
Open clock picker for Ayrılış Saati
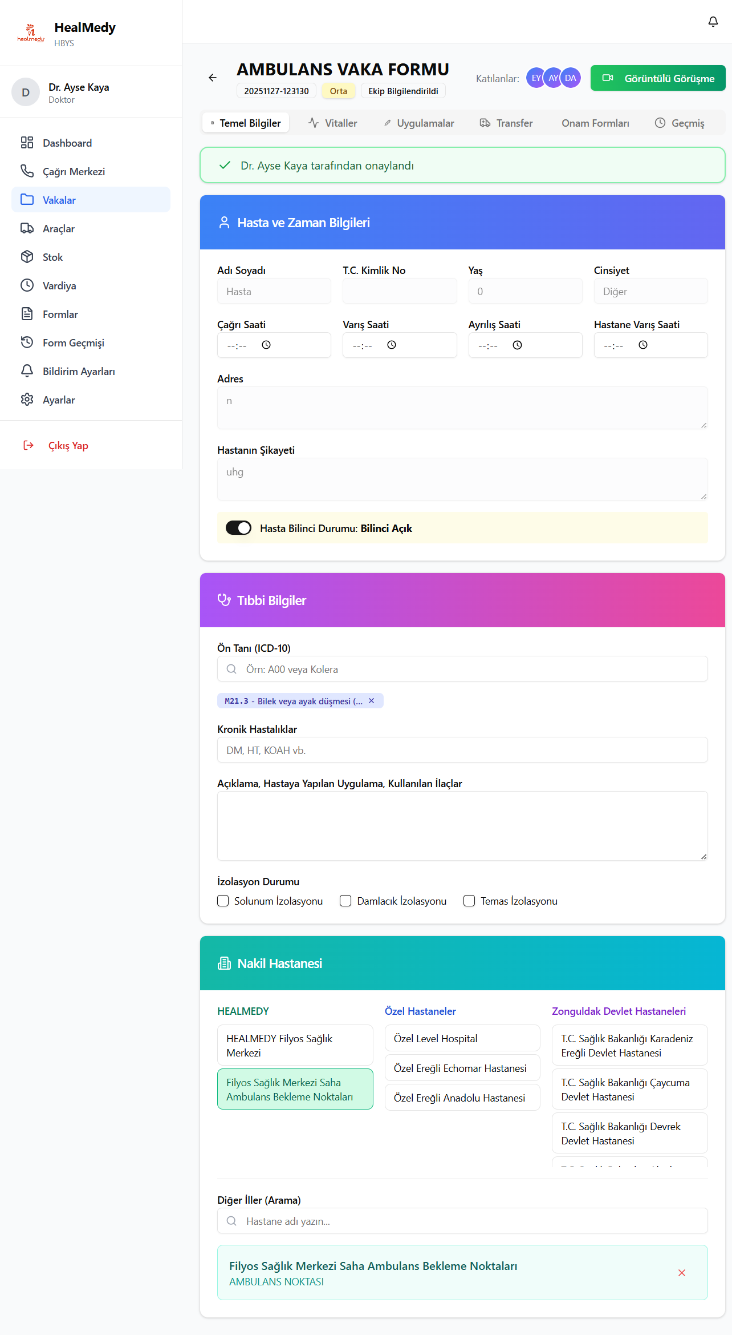tap(517, 345)
